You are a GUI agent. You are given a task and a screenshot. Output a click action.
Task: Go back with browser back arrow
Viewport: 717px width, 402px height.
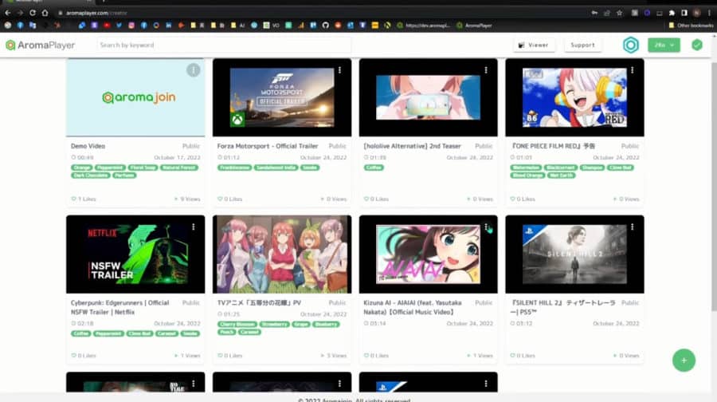[8, 13]
